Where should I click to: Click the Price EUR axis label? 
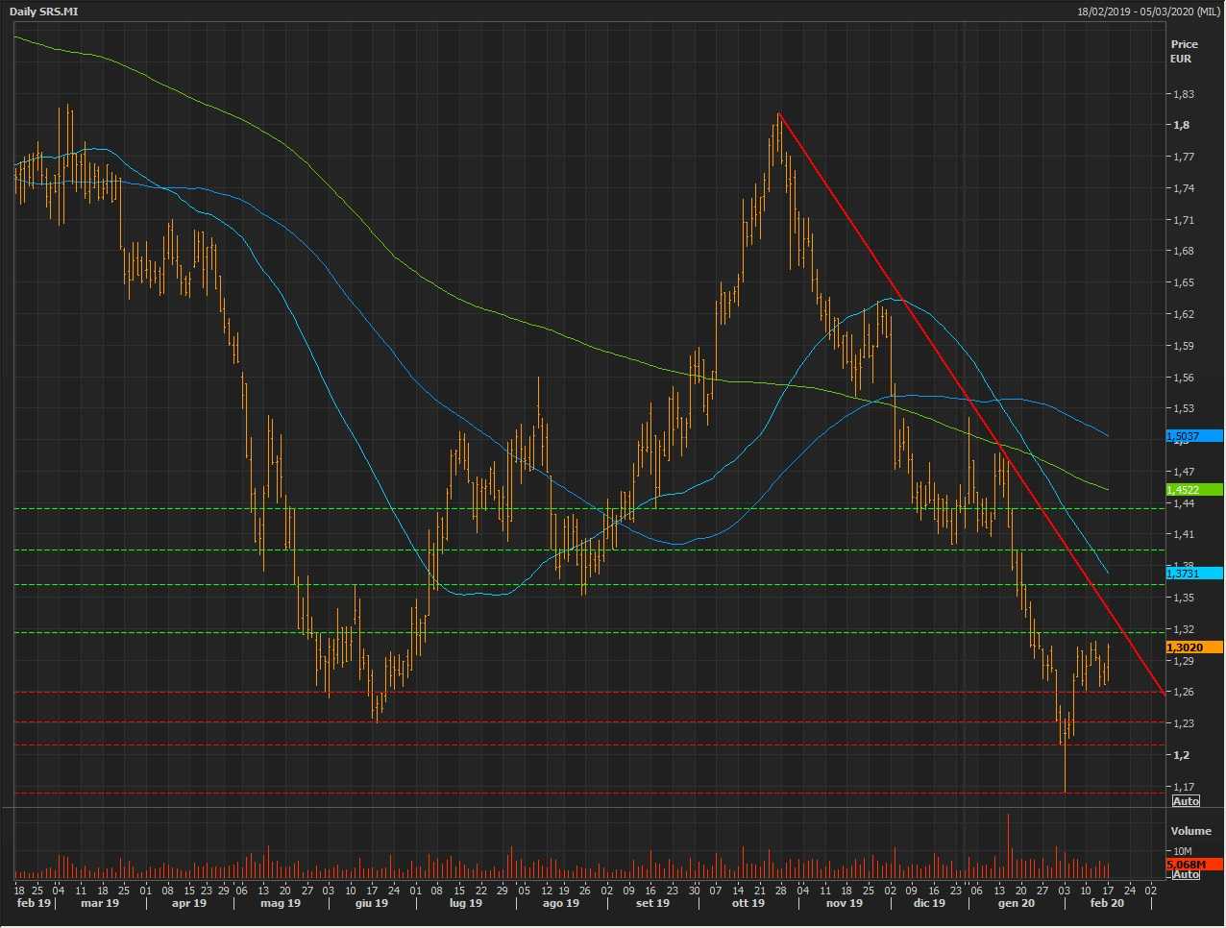(1184, 51)
